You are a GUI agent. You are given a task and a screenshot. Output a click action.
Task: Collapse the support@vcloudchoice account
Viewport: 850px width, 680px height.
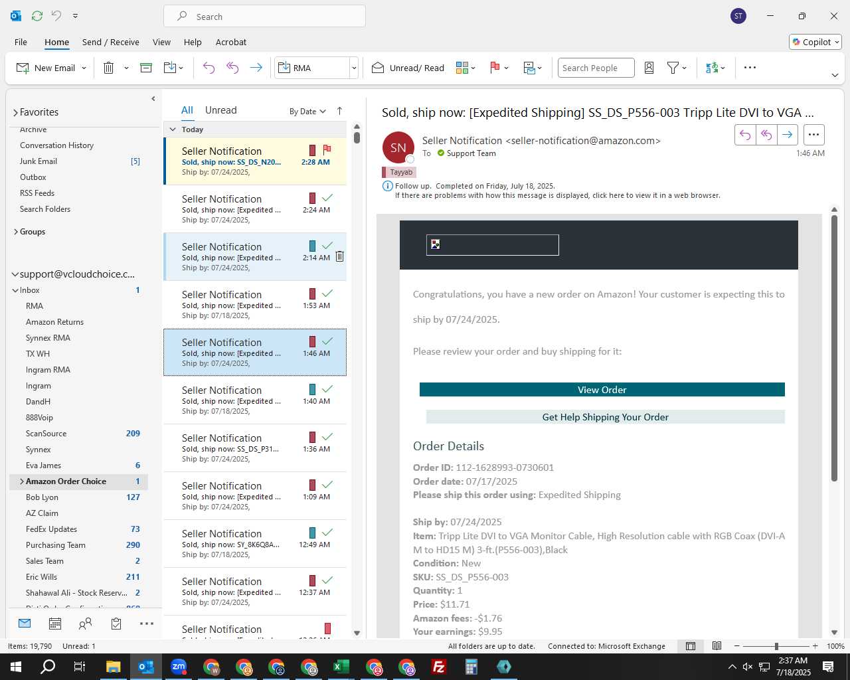click(15, 274)
